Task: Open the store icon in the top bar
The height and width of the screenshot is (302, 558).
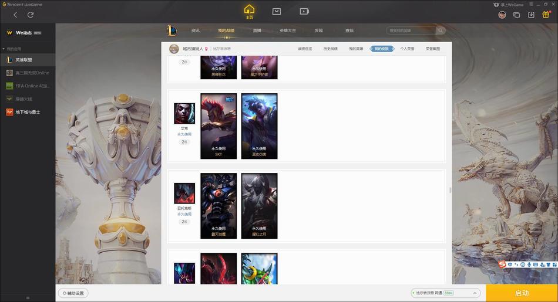Action: coord(277,11)
